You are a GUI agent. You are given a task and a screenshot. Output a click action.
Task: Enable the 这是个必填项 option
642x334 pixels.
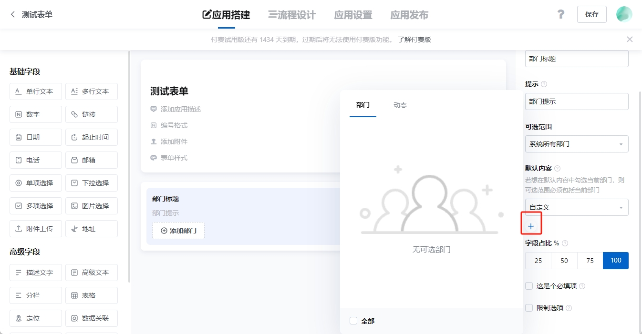coord(528,285)
